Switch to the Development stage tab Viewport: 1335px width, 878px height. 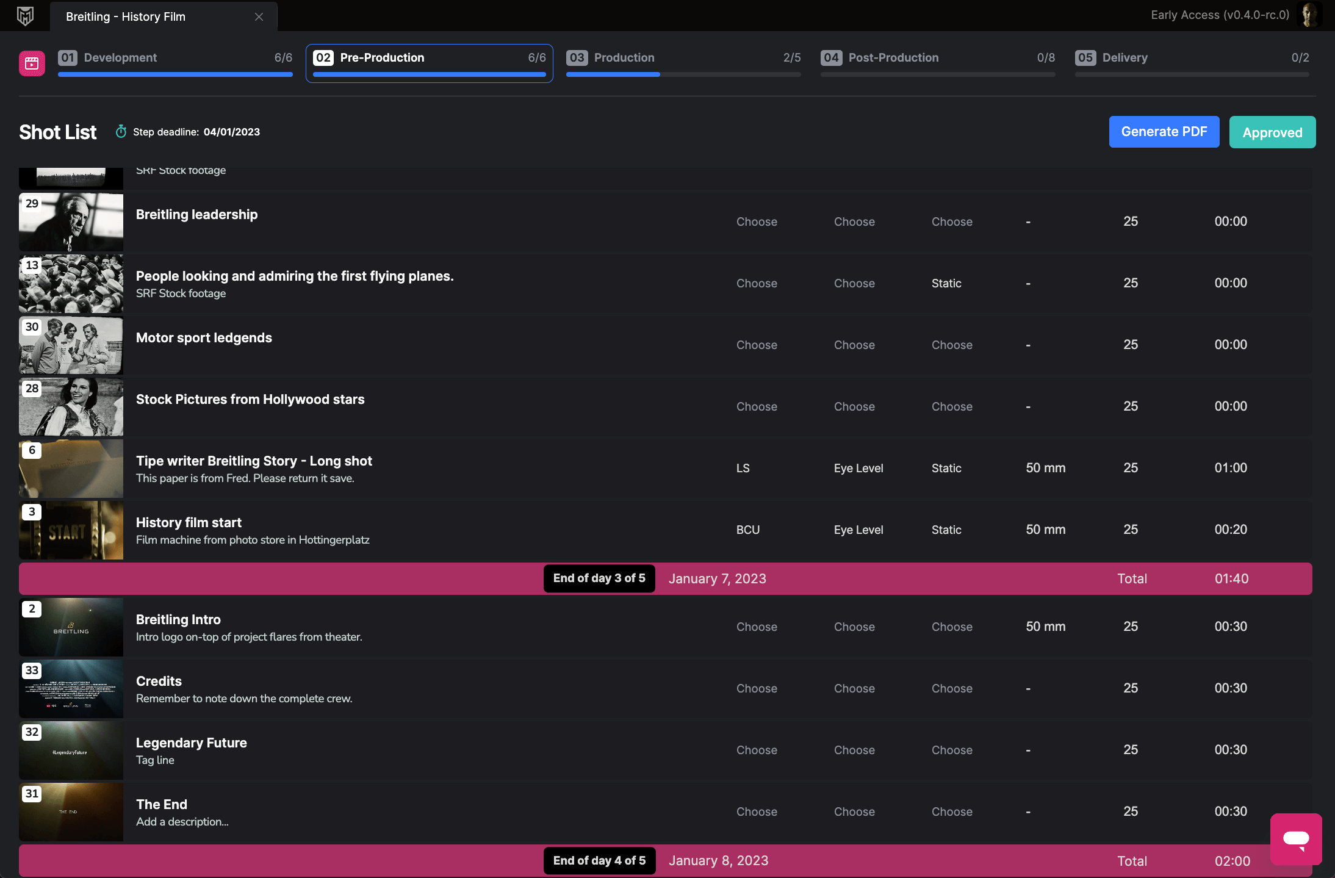175,63
